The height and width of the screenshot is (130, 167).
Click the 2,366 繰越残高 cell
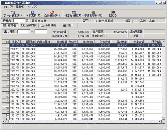120,90
